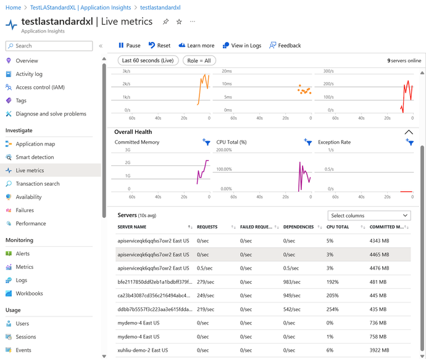Send Feedback from toolbar
This screenshot has height=359, width=426.
point(285,46)
